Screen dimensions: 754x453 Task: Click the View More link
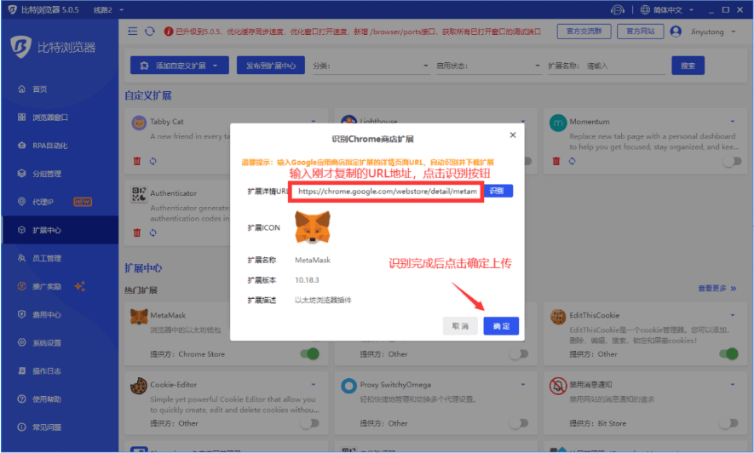[717, 288]
